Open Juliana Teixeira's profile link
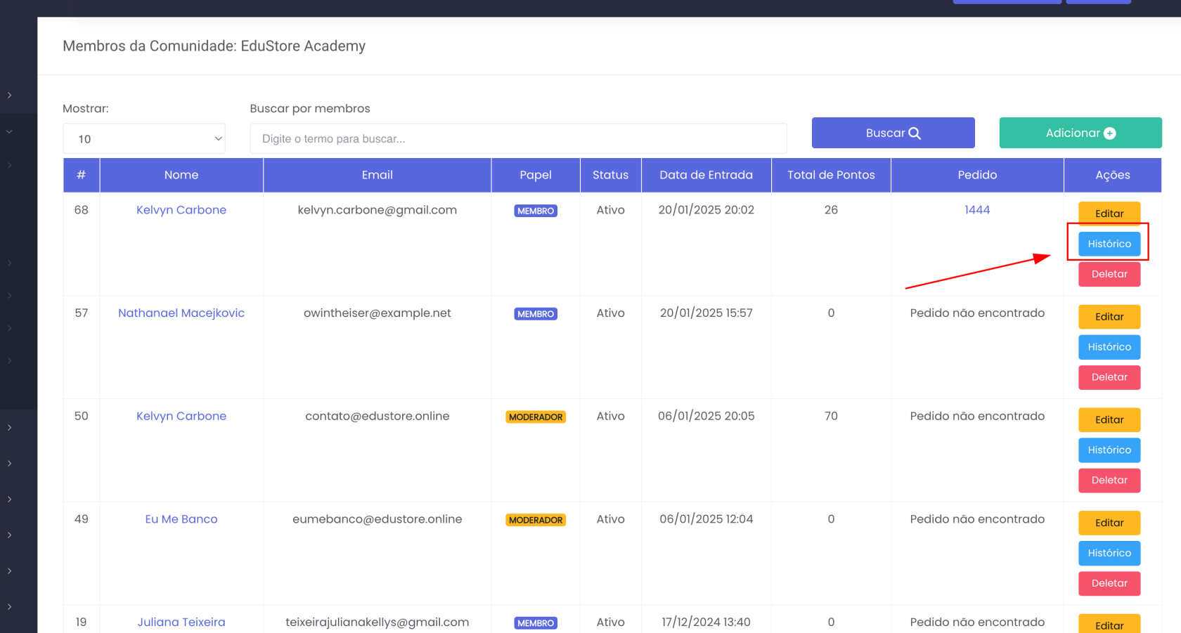The width and height of the screenshot is (1181, 633). click(x=181, y=622)
